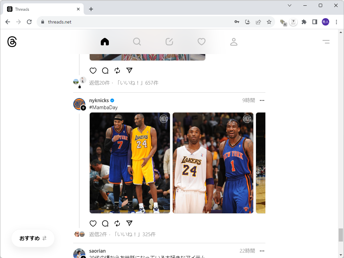
Task: Open the Kobe and Amar'e photo in the post
Action: [213, 163]
